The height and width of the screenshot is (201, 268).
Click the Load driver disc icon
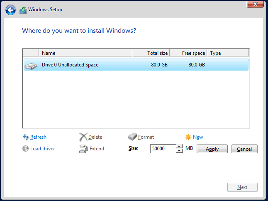click(x=25, y=149)
